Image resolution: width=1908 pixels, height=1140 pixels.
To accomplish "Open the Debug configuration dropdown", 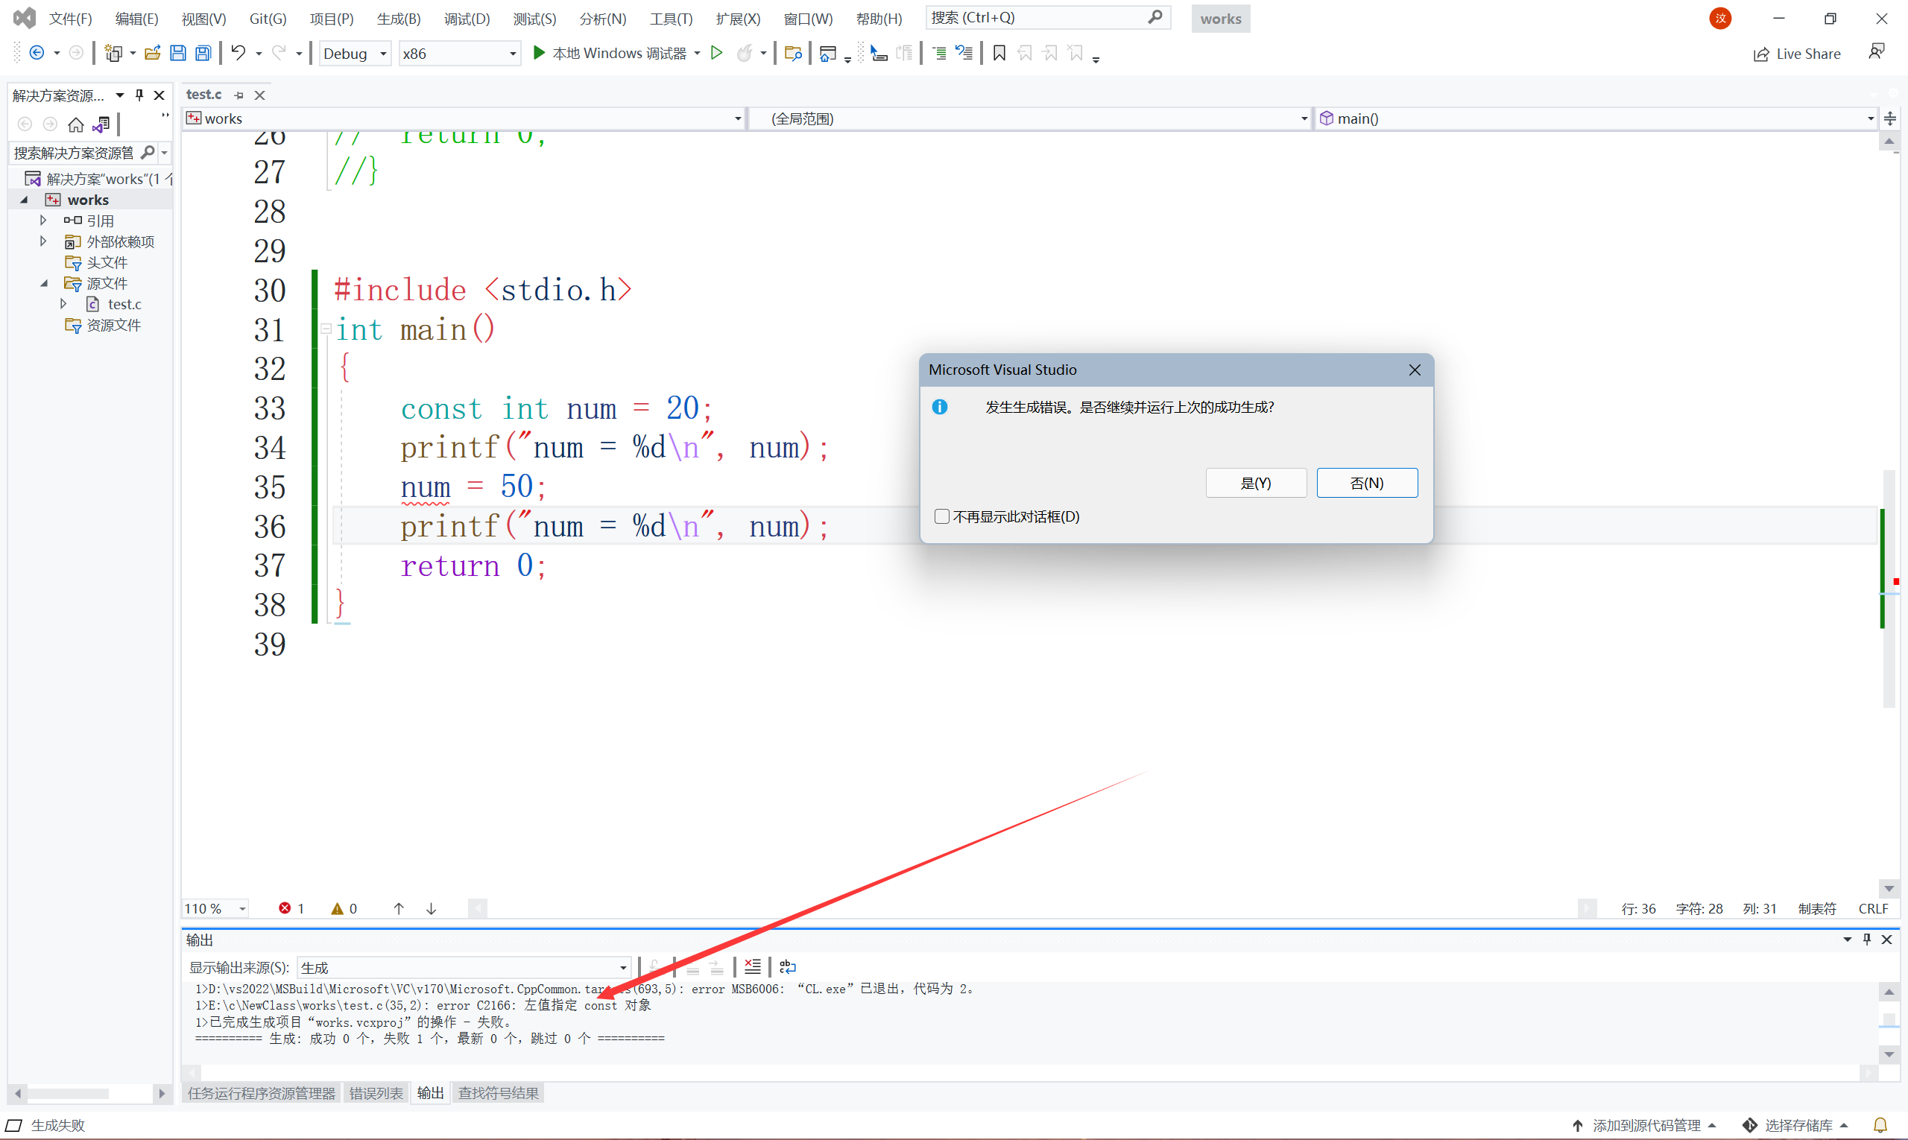I will click(x=355, y=54).
